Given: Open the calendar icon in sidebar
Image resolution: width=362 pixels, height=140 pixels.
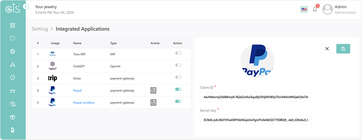Looking at the screenshot, I should [13, 38].
